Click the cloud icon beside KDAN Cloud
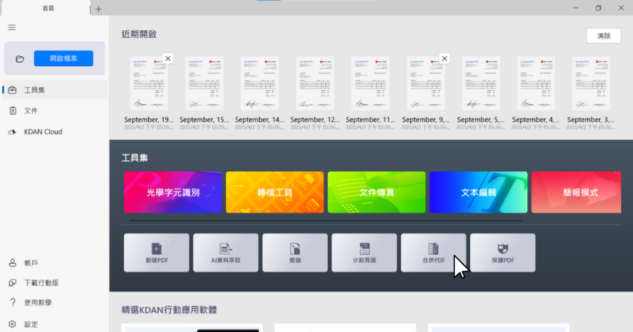The image size is (633, 332). [x=12, y=132]
